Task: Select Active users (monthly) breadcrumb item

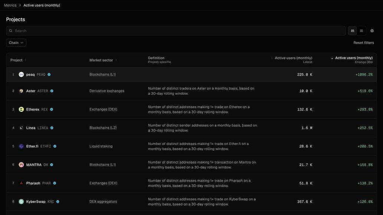Action: [42, 5]
